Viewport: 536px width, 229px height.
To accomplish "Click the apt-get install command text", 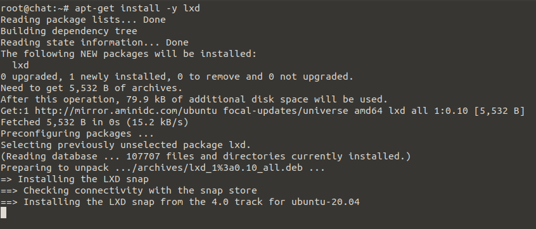I will point(137,8).
